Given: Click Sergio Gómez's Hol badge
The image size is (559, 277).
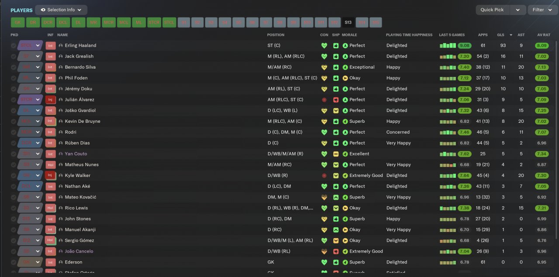Looking at the screenshot, I should [50, 240].
